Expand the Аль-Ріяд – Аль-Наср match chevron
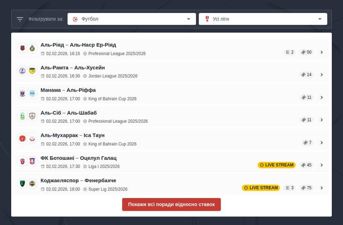This screenshot has width=343, height=225. click(x=321, y=52)
